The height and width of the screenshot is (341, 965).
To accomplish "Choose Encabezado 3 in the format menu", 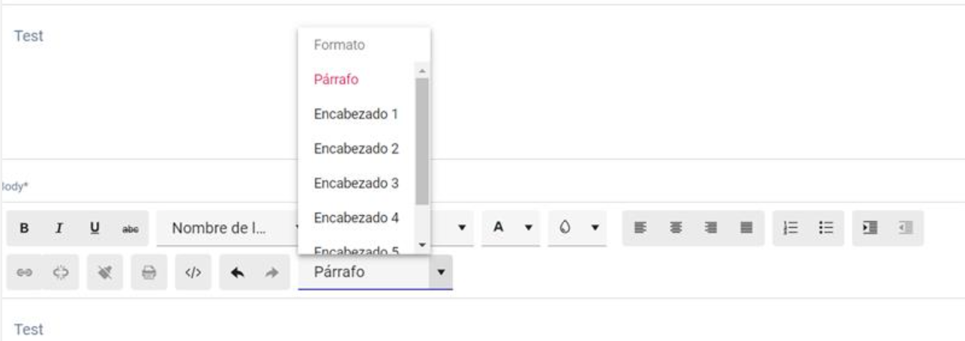I will 355,184.
